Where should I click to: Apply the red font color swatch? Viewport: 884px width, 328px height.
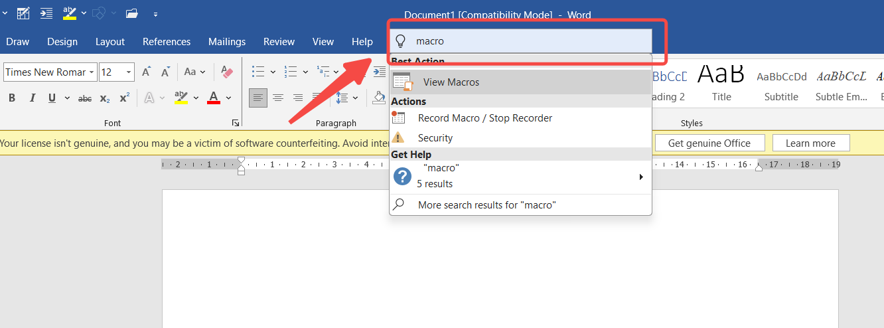[214, 98]
